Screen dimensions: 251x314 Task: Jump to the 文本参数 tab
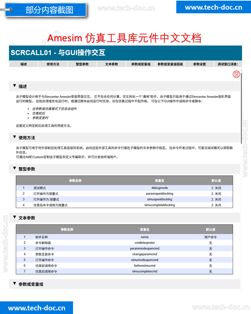112,64
